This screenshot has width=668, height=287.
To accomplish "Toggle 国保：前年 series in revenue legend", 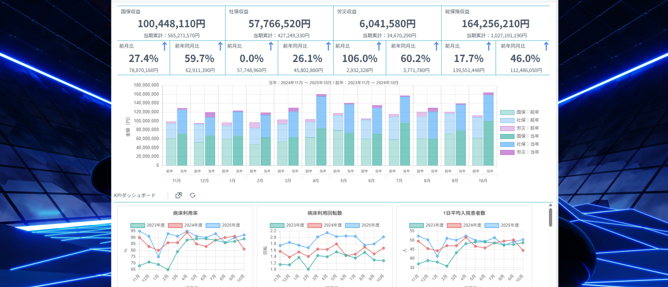I will pyautogui.click(x=520, y=112).
